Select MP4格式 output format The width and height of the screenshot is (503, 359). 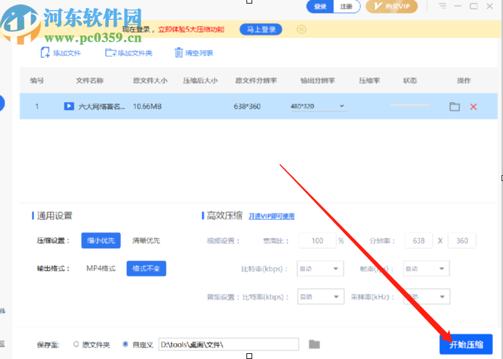point(101,269)
